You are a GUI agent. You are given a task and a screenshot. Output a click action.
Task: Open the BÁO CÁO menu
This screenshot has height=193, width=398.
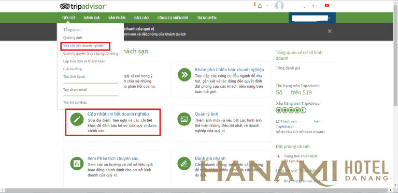tap(141, 18)
